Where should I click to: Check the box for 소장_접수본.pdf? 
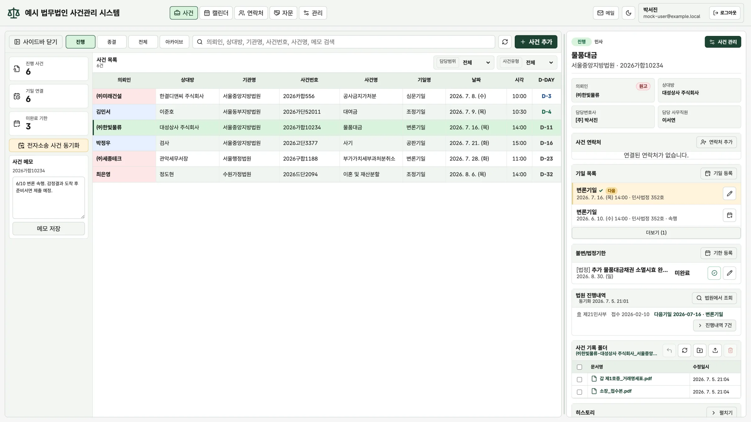pyautogui.click(x=580, y=392)
